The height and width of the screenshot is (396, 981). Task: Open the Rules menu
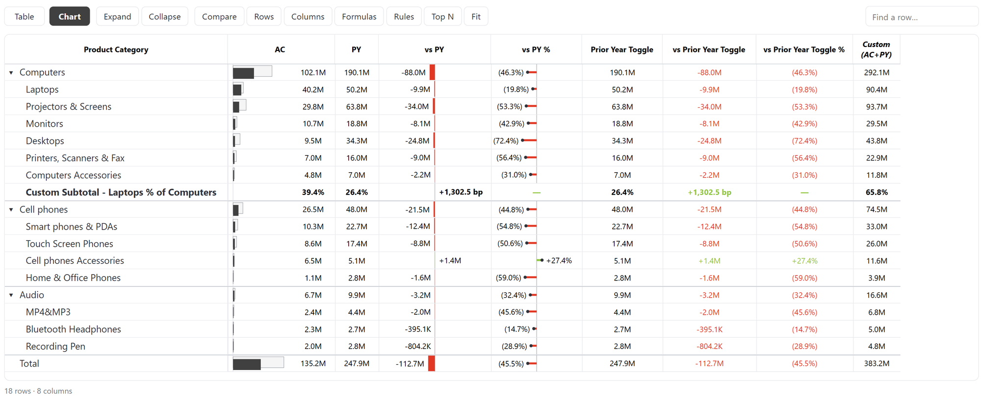pyautogui.click(x=404, y=17)
